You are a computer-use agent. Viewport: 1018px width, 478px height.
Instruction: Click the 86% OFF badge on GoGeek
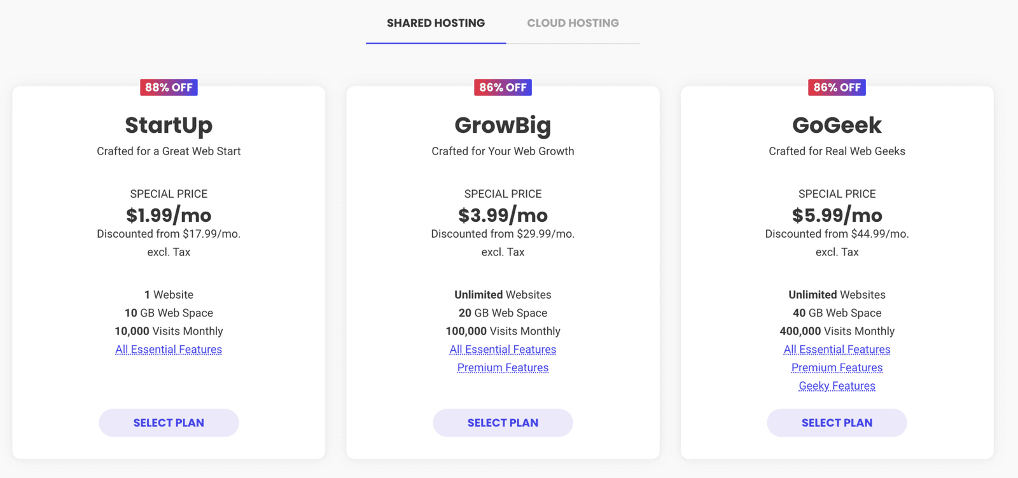(x=837, y=87)
